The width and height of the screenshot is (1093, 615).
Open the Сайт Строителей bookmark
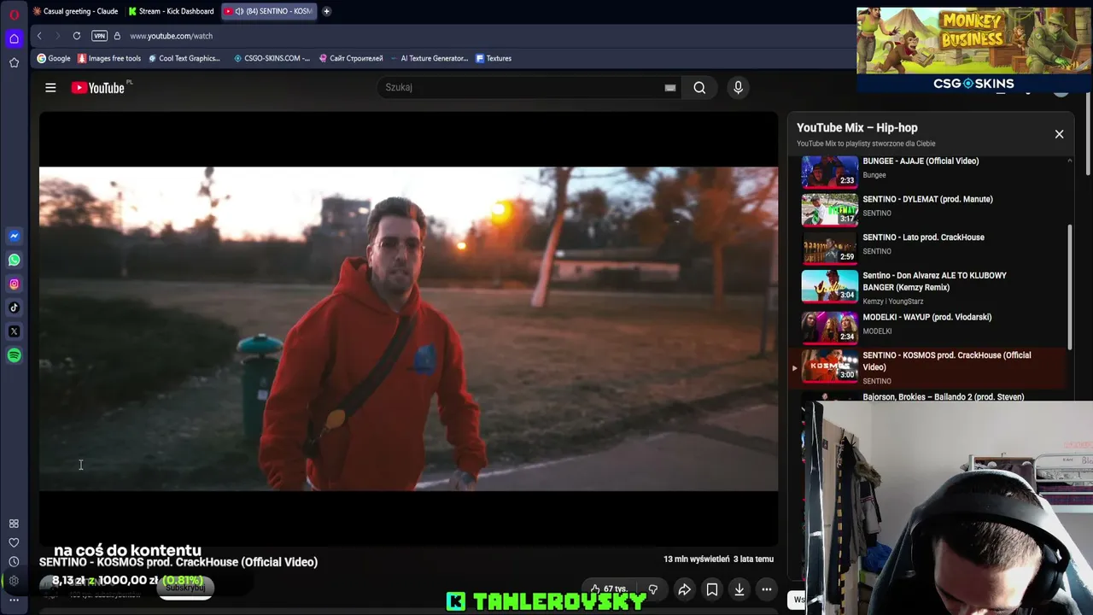(x=351, y=58)
